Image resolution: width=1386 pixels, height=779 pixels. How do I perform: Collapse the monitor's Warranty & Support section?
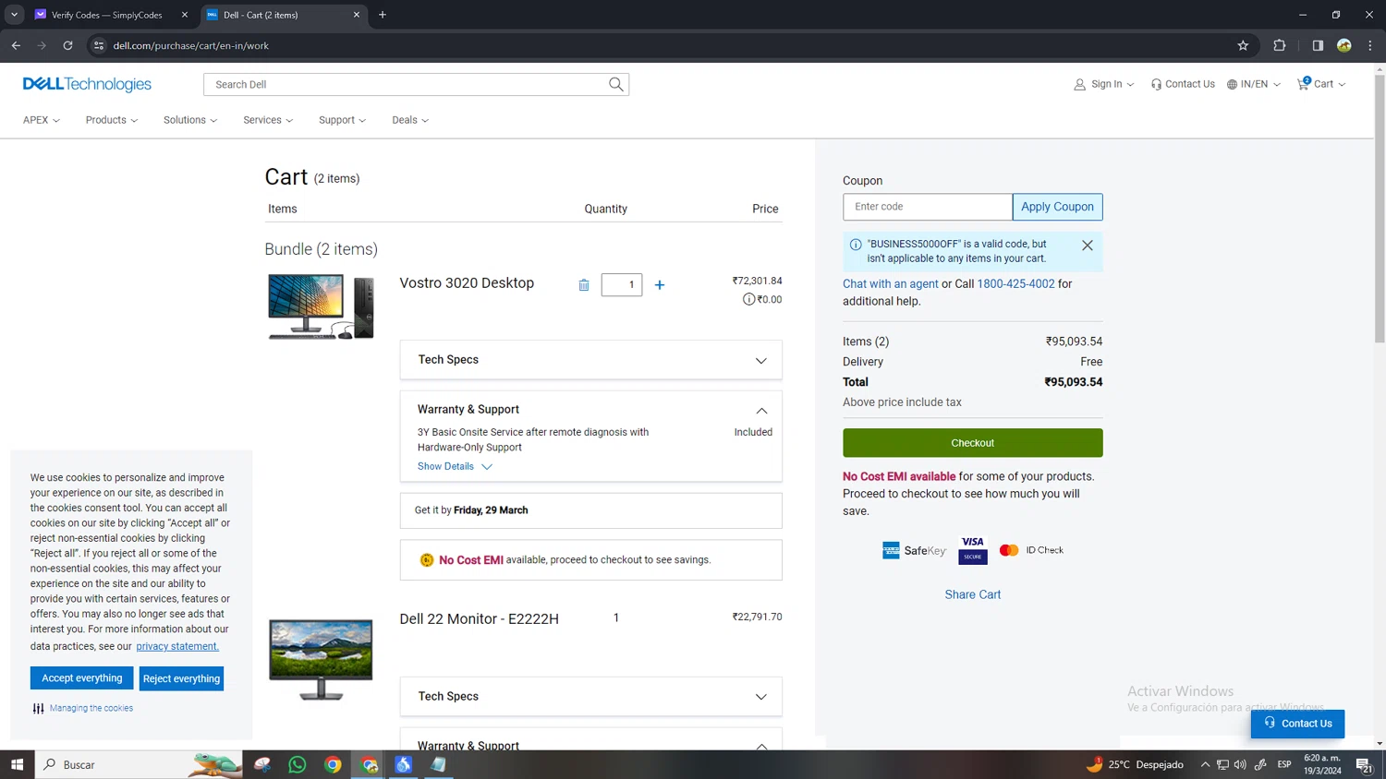(x=761, y=745)
